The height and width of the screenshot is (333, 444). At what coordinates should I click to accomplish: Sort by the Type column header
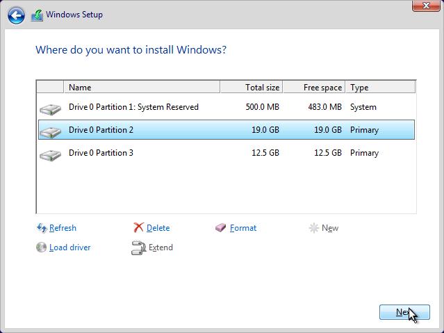pyautogui.click(x=380, y=88)
